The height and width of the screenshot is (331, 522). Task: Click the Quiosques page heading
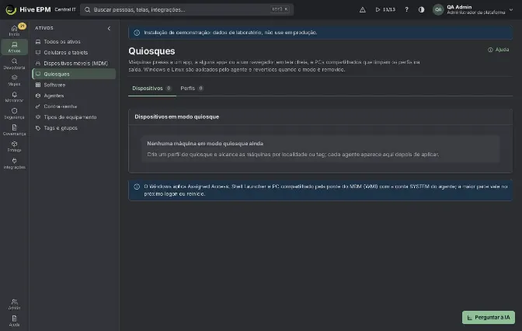tap(151, 51)
